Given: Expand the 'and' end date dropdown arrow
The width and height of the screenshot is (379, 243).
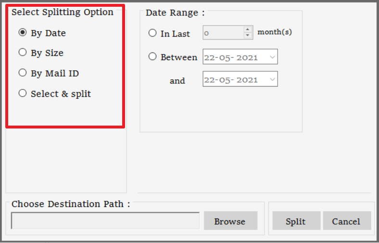Looking at the screenshot, I should coord(272,79).
